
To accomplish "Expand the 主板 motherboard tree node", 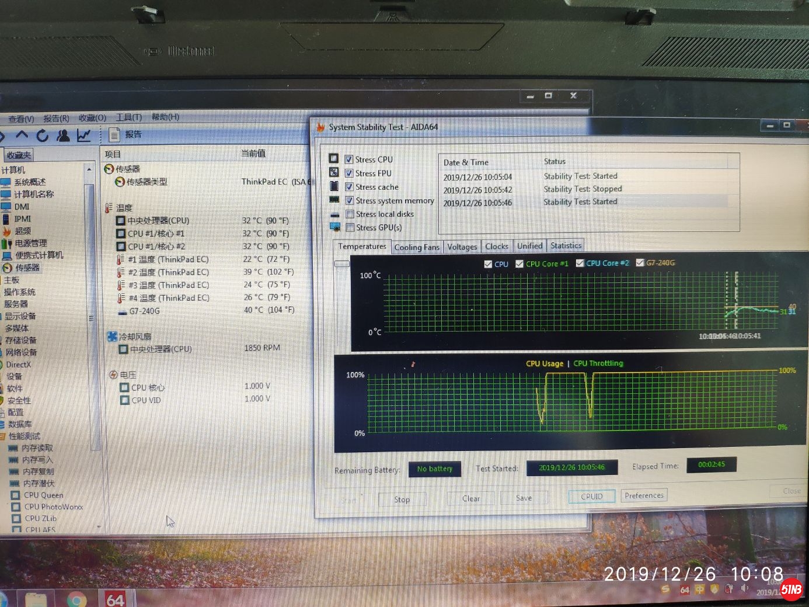I will point(12,280).
